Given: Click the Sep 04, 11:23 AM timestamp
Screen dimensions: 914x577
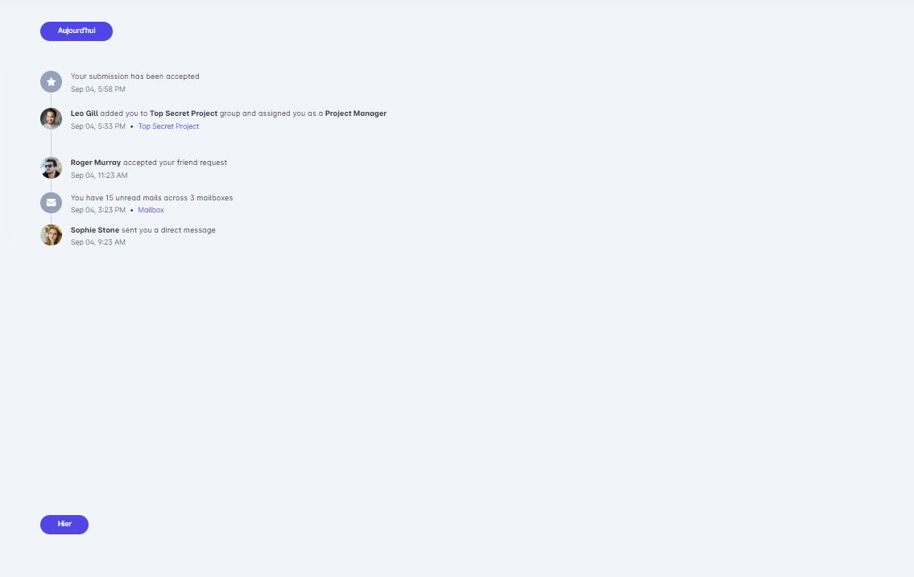Looking at the screenshot, I should pyautogui.click(x=99, y=175).
